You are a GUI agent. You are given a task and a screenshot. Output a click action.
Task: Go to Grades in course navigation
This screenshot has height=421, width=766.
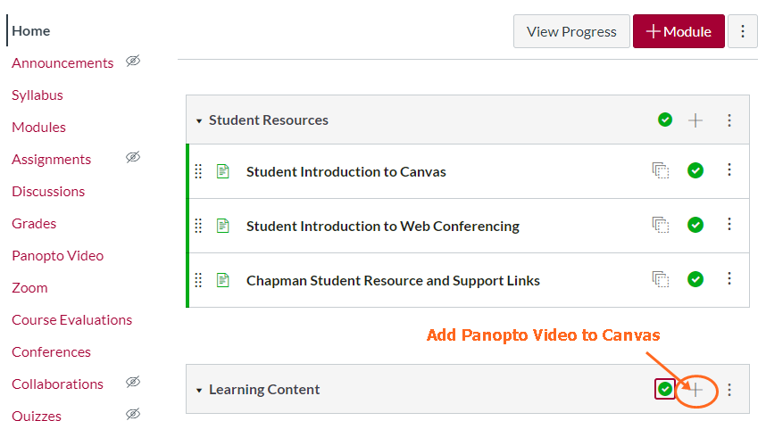34,224
